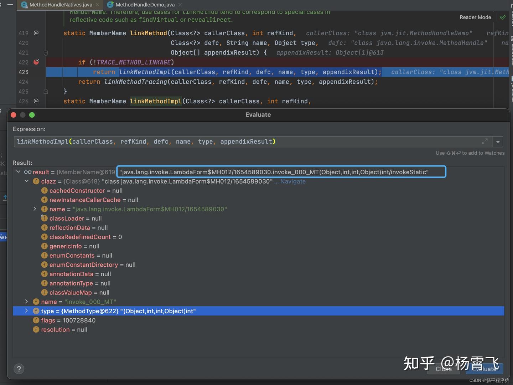Collapse the result MemberName node
The width and height of the screenshot is (513, 385).
pos(18,172)
